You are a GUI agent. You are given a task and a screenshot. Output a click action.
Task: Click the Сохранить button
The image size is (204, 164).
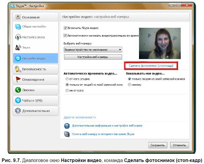tap(157, 145)
